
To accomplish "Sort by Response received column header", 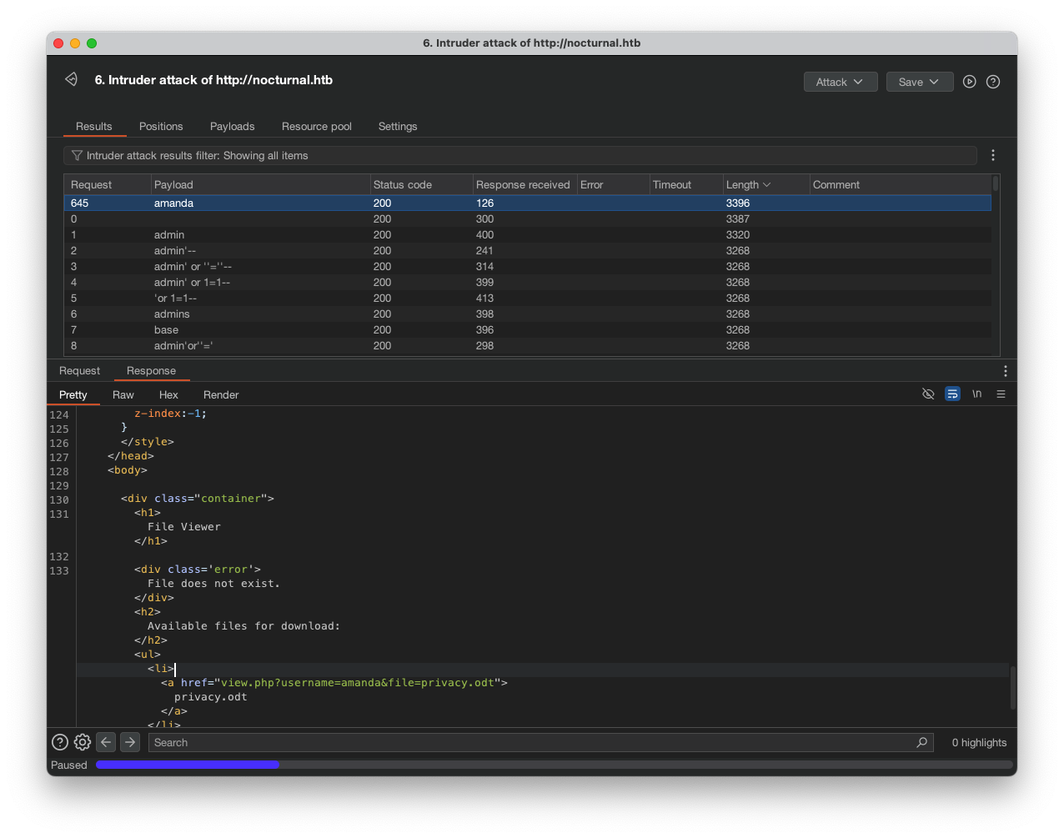I will pyautogui.click(x=524, y=185).
